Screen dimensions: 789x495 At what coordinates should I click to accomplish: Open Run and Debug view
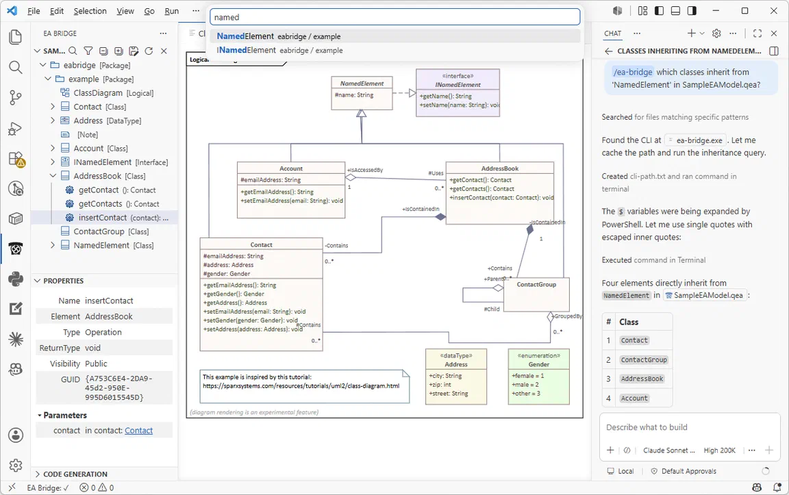pyautogui.click(x=16, y=129)
